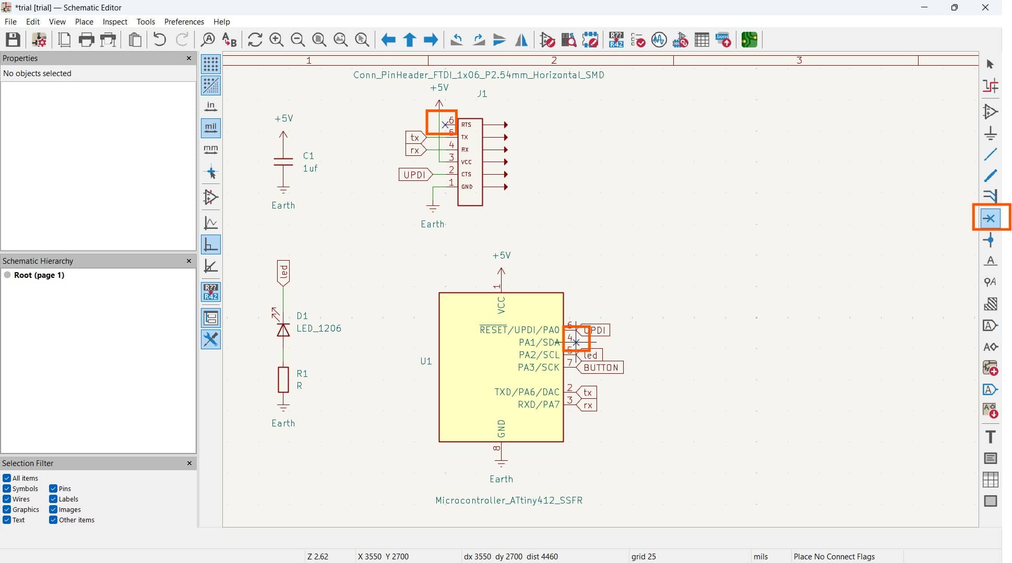Click the Undo icon
This screenshot has width=1012, height=563.
160,40
